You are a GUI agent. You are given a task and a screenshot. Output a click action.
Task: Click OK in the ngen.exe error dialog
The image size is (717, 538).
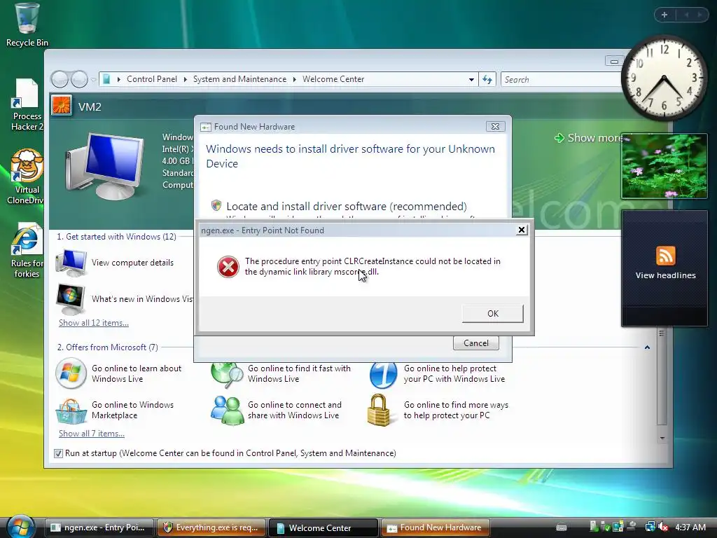[x=492, y=313]
